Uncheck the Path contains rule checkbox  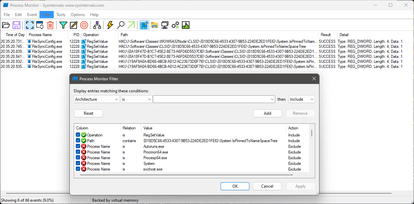[x=78, y=141]
